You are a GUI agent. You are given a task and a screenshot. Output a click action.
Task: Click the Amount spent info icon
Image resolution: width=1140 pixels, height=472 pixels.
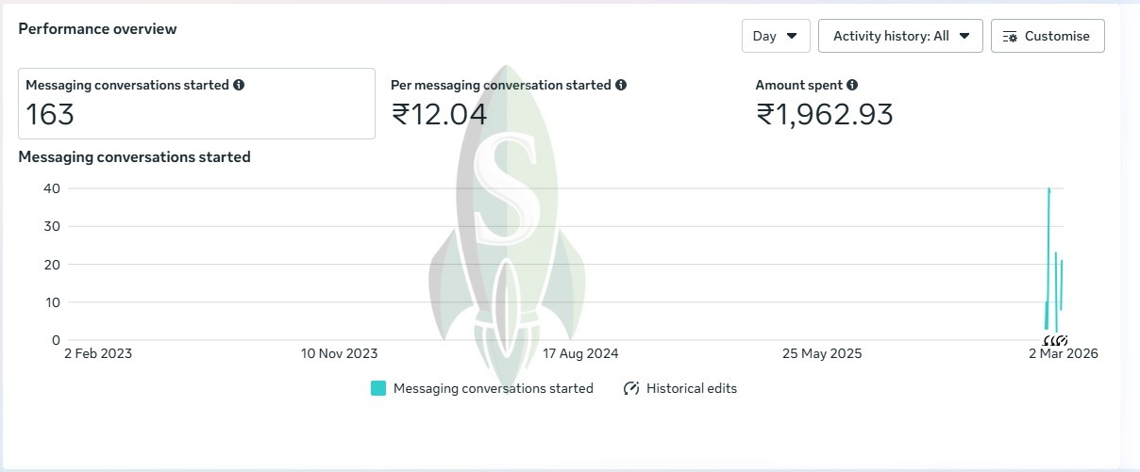tap(852, 85)
